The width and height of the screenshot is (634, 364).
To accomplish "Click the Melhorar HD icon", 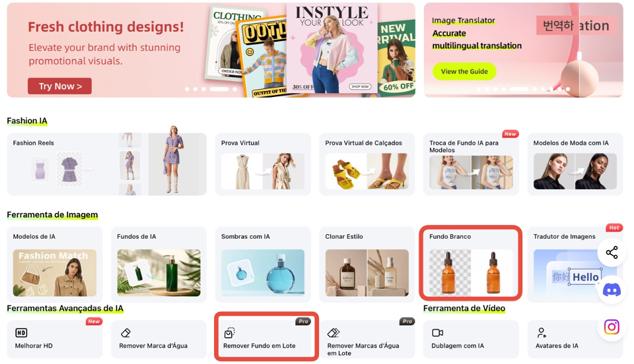I will tap(21, 332).
